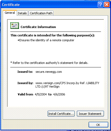Screen dimensions: 111x131
Task: Open the Certification Path tab
Action: click(x=41, y=13)
